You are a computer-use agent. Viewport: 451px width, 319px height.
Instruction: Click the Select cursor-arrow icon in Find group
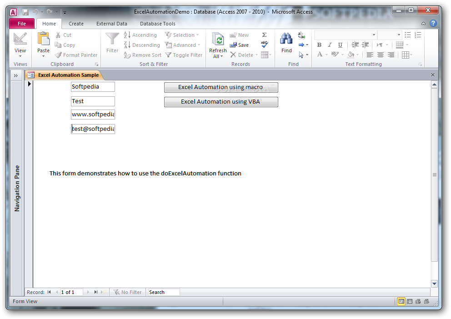301,55
